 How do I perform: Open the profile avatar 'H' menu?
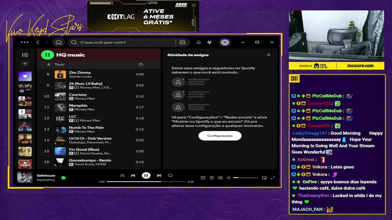click(x=225, y=42)
